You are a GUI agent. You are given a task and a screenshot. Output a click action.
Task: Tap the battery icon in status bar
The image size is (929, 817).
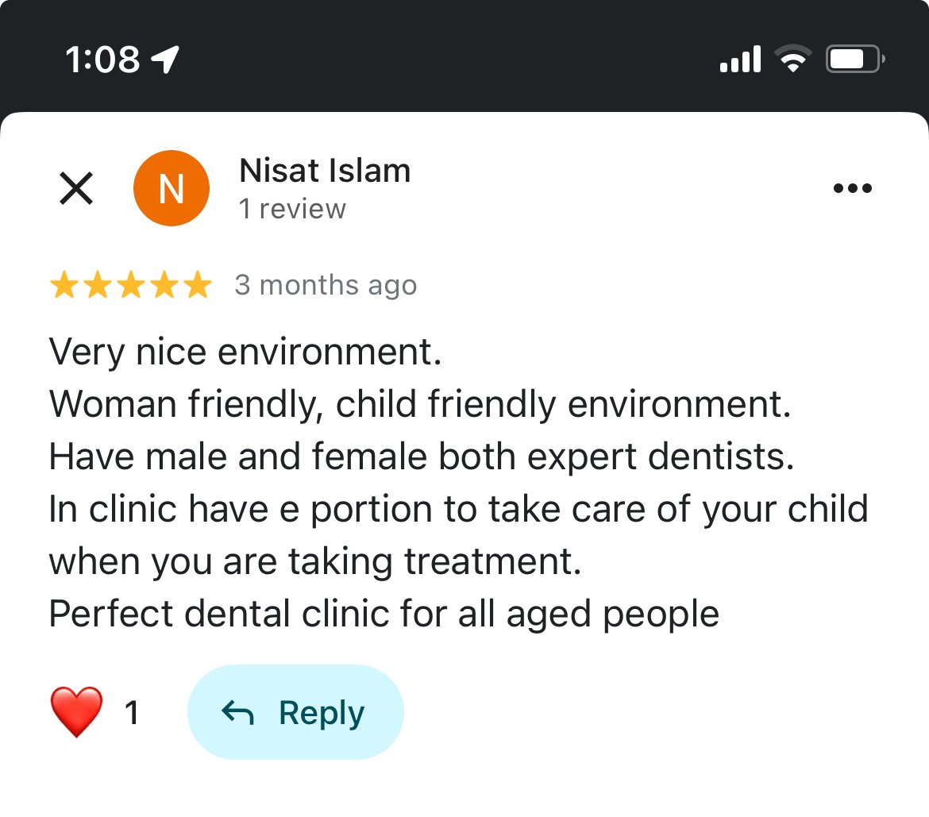point(854,60)
